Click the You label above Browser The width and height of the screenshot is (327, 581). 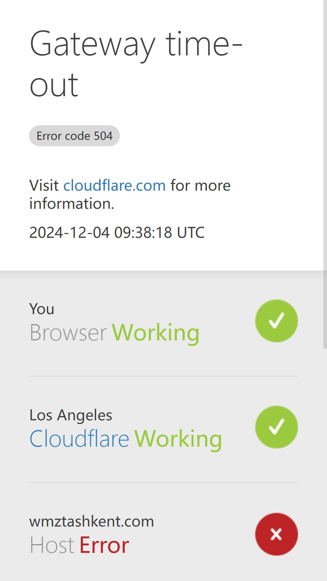coord(42,309)
